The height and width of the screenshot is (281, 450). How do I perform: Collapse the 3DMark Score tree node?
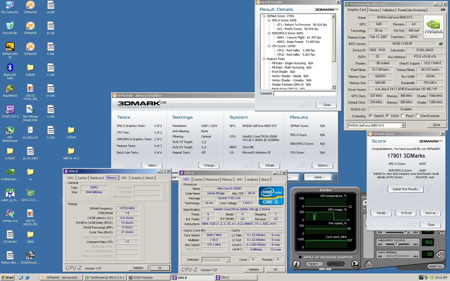pos(264,16)
